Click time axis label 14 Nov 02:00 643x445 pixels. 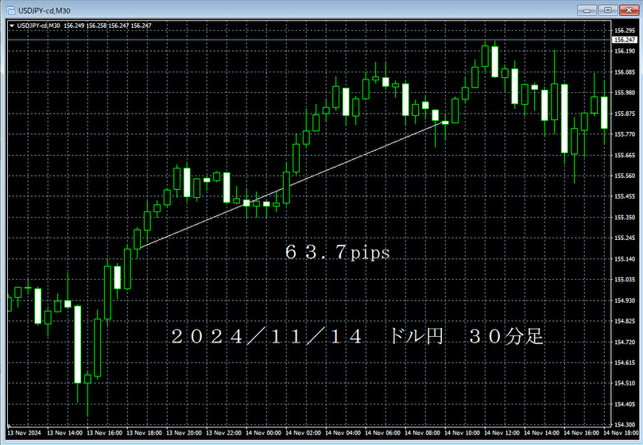pyautogui.click(x=304, y=433)
